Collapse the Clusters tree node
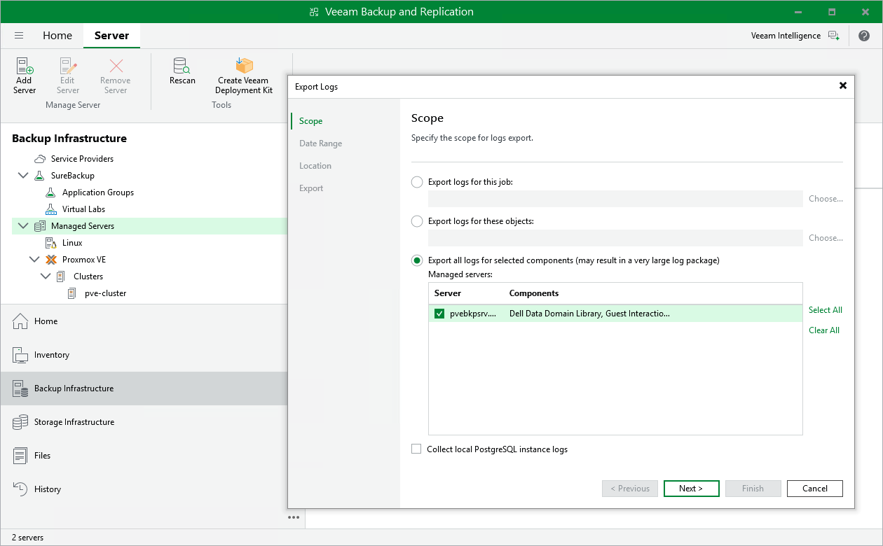The height and width of the screenshot is (546, 883). point(46,276)
